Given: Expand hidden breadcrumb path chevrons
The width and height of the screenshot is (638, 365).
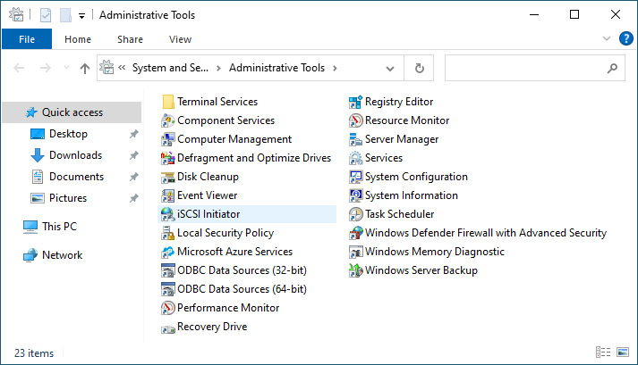Looking at the screenshot, I should click(122, 68).
